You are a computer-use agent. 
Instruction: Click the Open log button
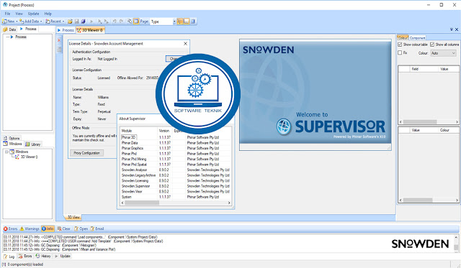[81, 228]
